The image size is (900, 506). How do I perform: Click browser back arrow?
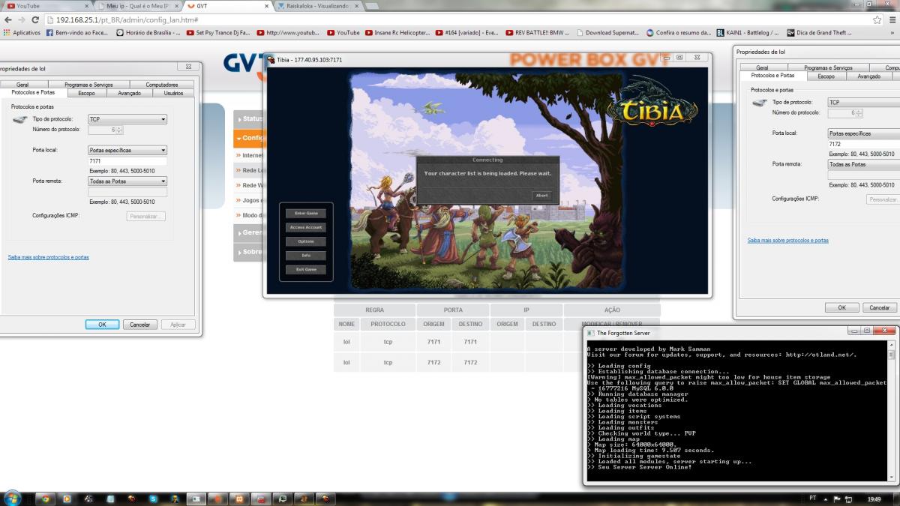pos(8,19)
